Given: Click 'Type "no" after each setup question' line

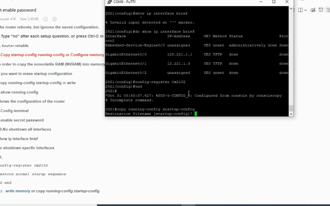Looking at the screenshot, I should tap(52, 36).
